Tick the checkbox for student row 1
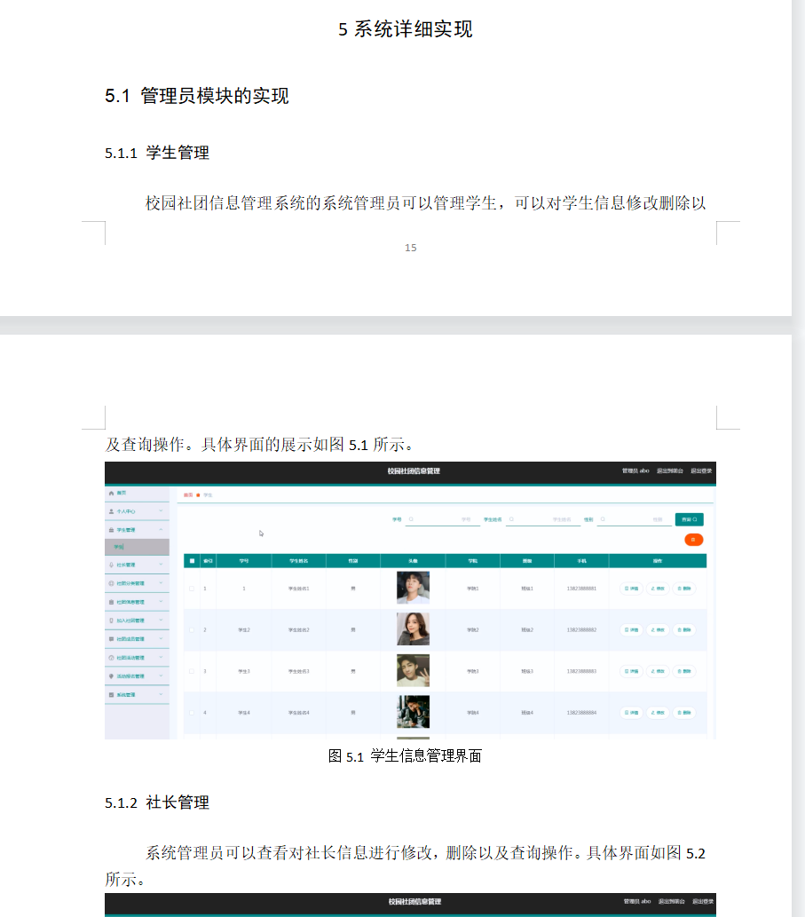The height and width of the screenshot is (917, 805). [x=191, y=587]
